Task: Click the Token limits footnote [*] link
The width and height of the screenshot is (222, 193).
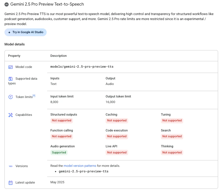Action: coord(34,96)
